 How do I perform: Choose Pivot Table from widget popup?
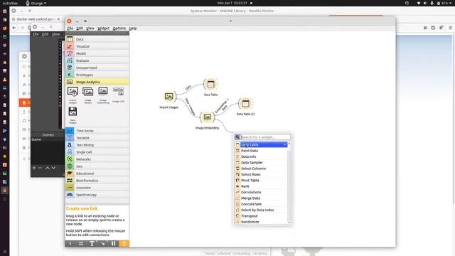coord(261,180)
